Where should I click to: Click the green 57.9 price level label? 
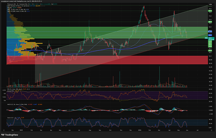[210, 47]
